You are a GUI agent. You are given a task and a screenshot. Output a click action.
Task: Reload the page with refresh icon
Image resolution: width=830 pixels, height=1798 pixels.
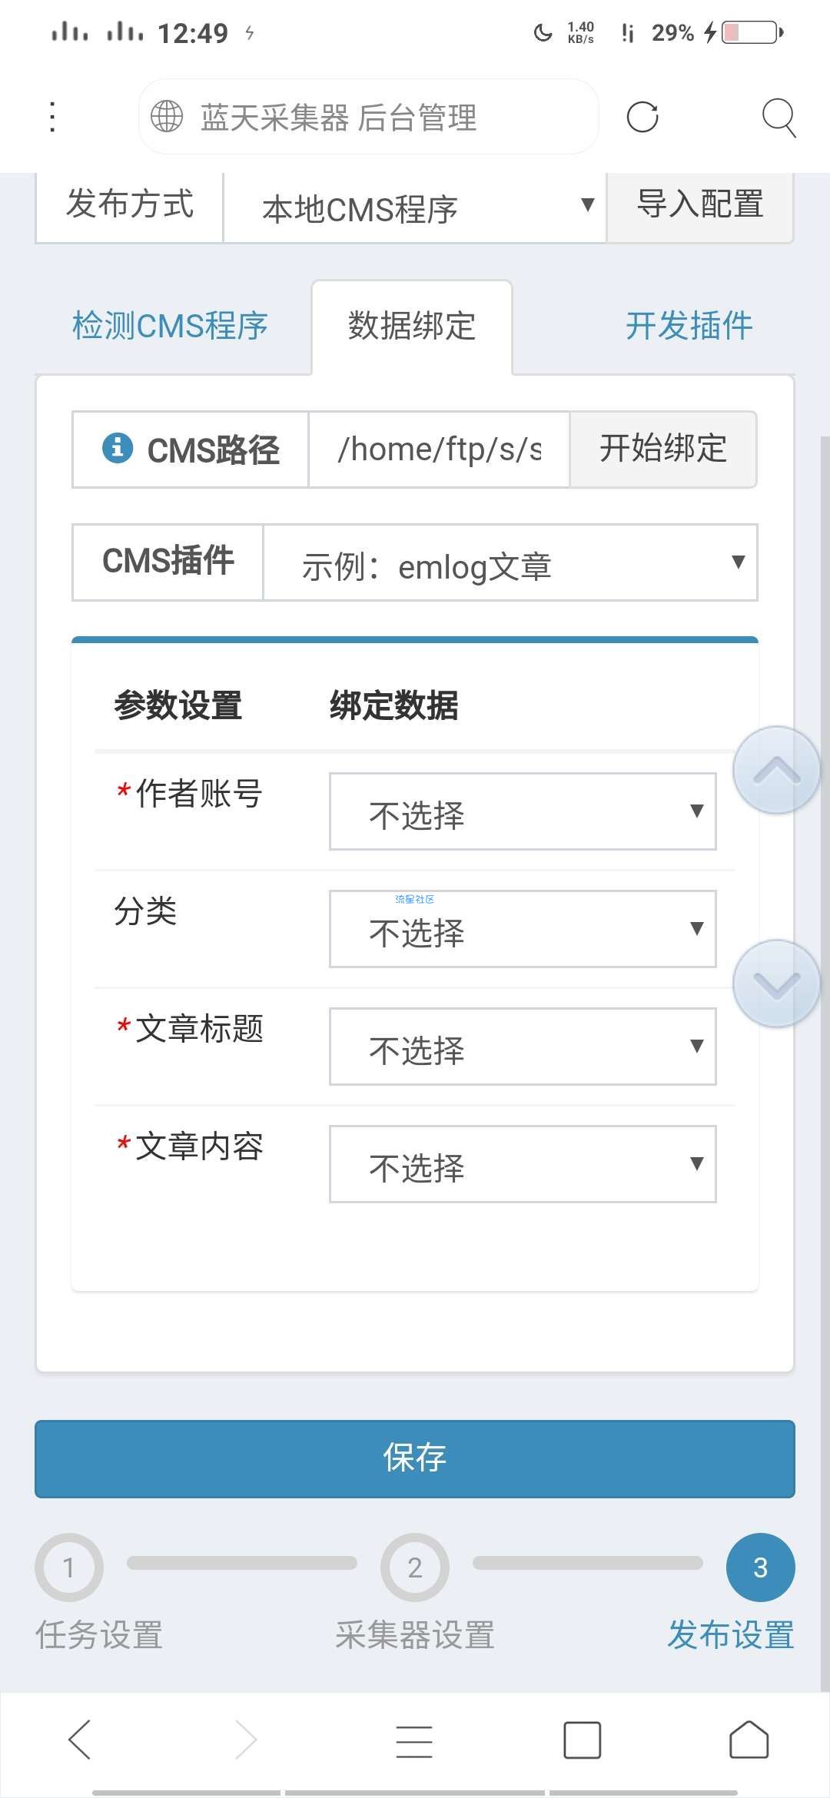click(x=642, y=117)
